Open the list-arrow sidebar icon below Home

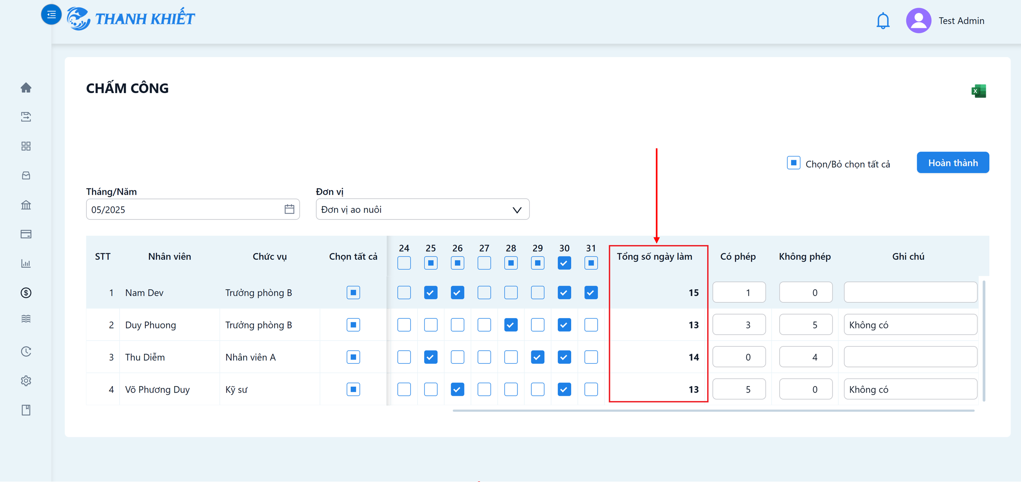(x=26, y=117)
